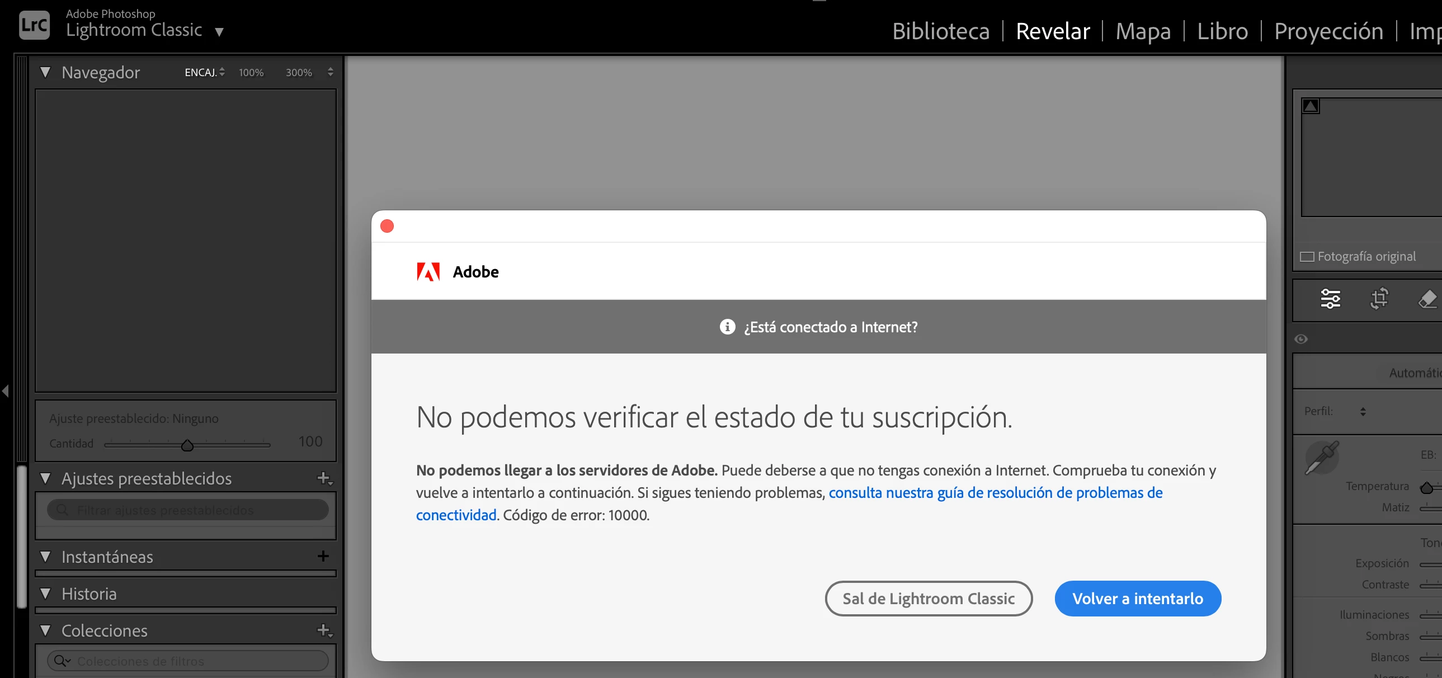Click the plus icon for Ajustes preestablecidos
This screenshot has height=678, width=1442.
(324, 478)
